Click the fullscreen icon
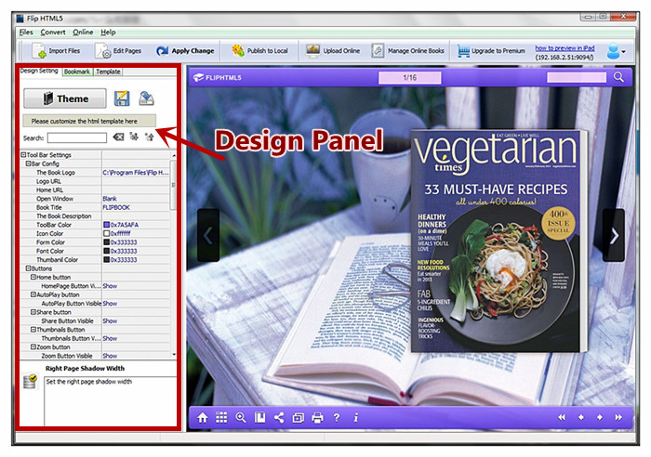Image resolution: width=651 pixels, height=457 pixels. (x=299, y=418)
